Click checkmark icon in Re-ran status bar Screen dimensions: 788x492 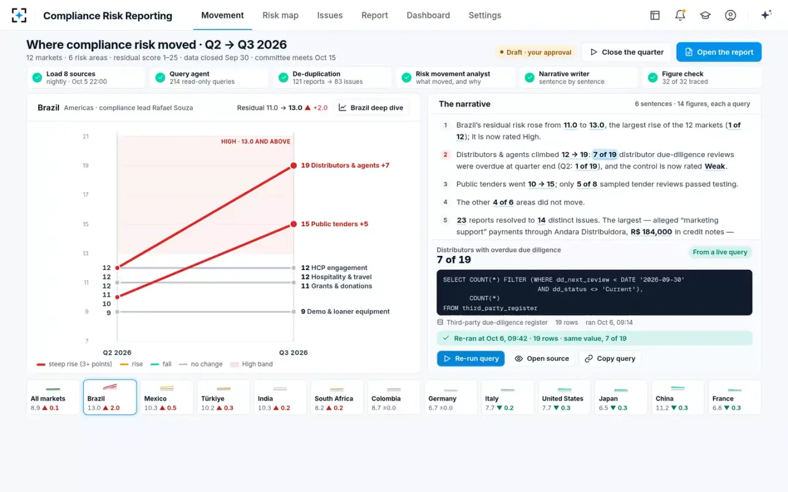446,338
